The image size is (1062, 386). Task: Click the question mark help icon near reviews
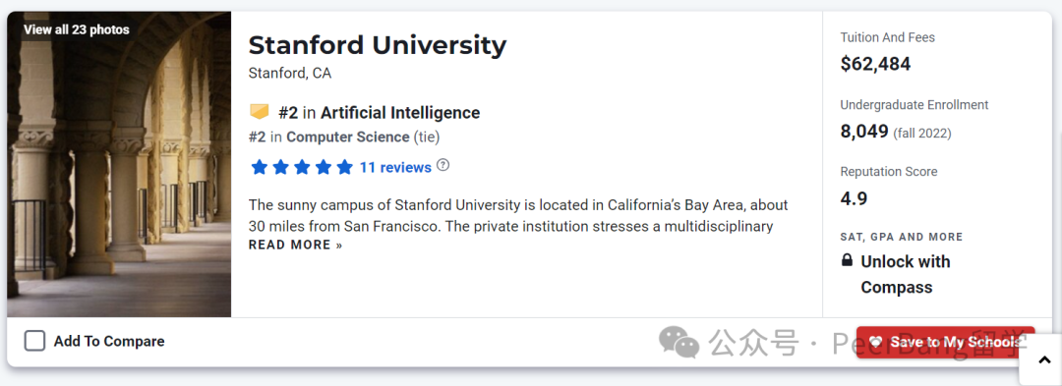click(442, 165)
